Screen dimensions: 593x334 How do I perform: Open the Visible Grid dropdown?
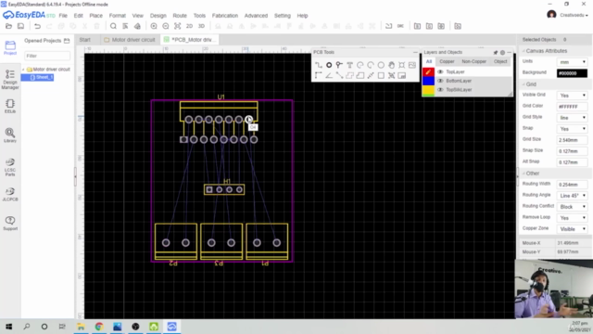click(x=572, y=96)
